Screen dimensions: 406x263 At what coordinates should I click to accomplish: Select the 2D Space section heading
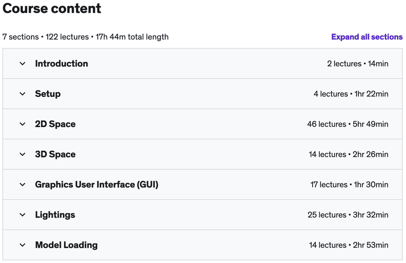(x=55, y=124)
